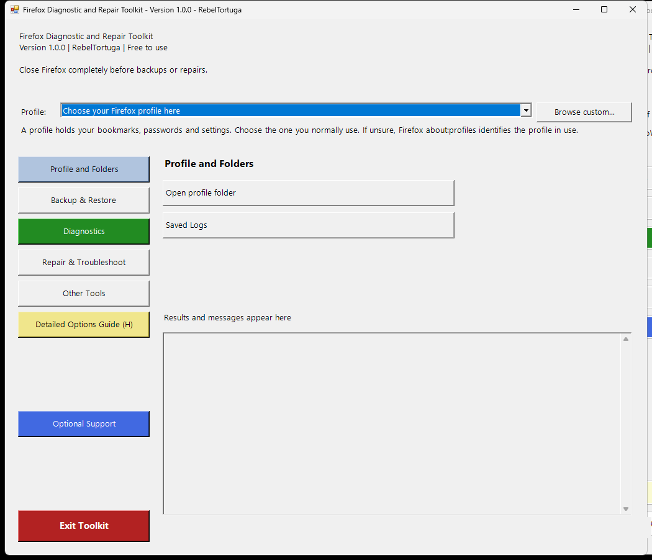Open the Saved Logs option
The height and width of the screenshot is (560, 652).
pos(308,225)
